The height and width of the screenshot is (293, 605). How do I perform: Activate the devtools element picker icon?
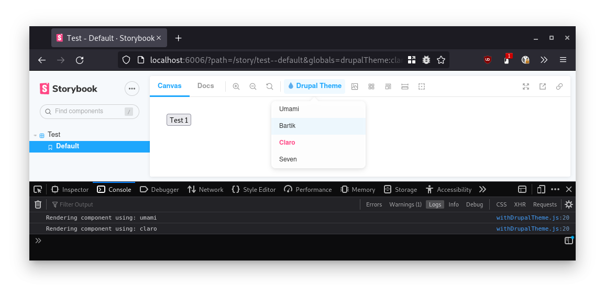[x=38, y=189]
